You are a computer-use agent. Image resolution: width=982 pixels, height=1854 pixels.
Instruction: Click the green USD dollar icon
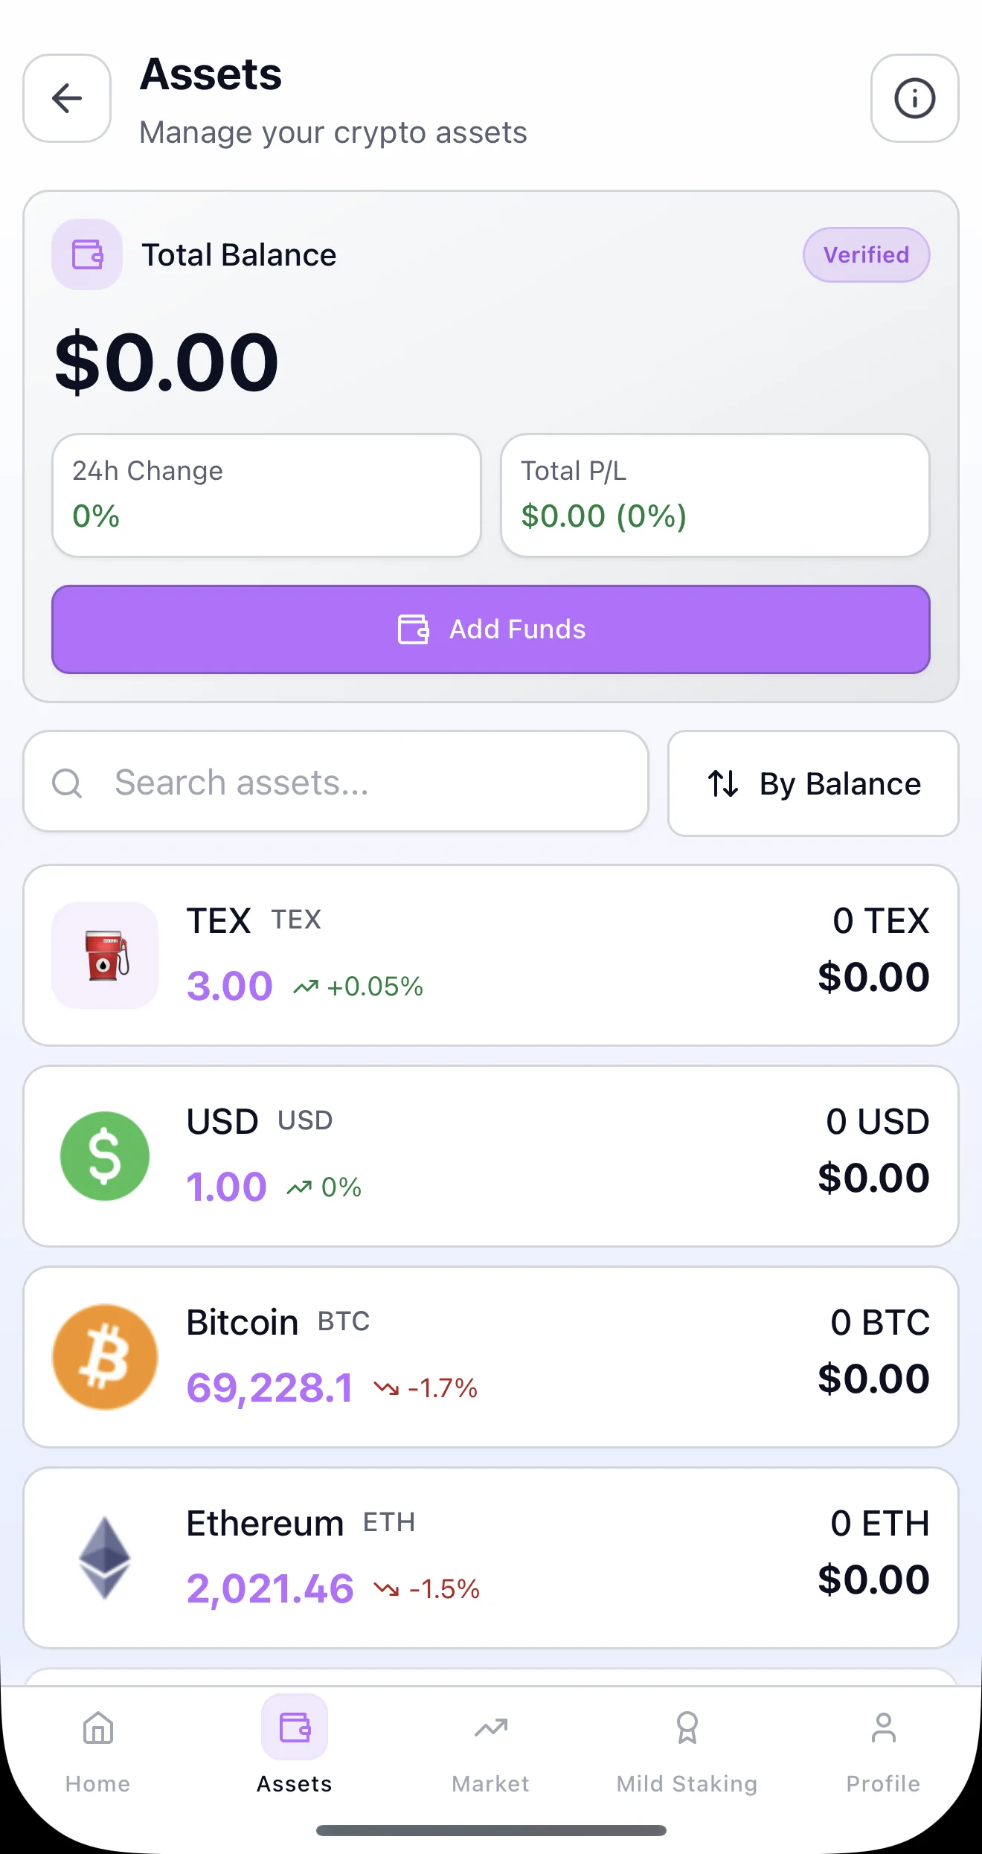tap(105, 1156)
